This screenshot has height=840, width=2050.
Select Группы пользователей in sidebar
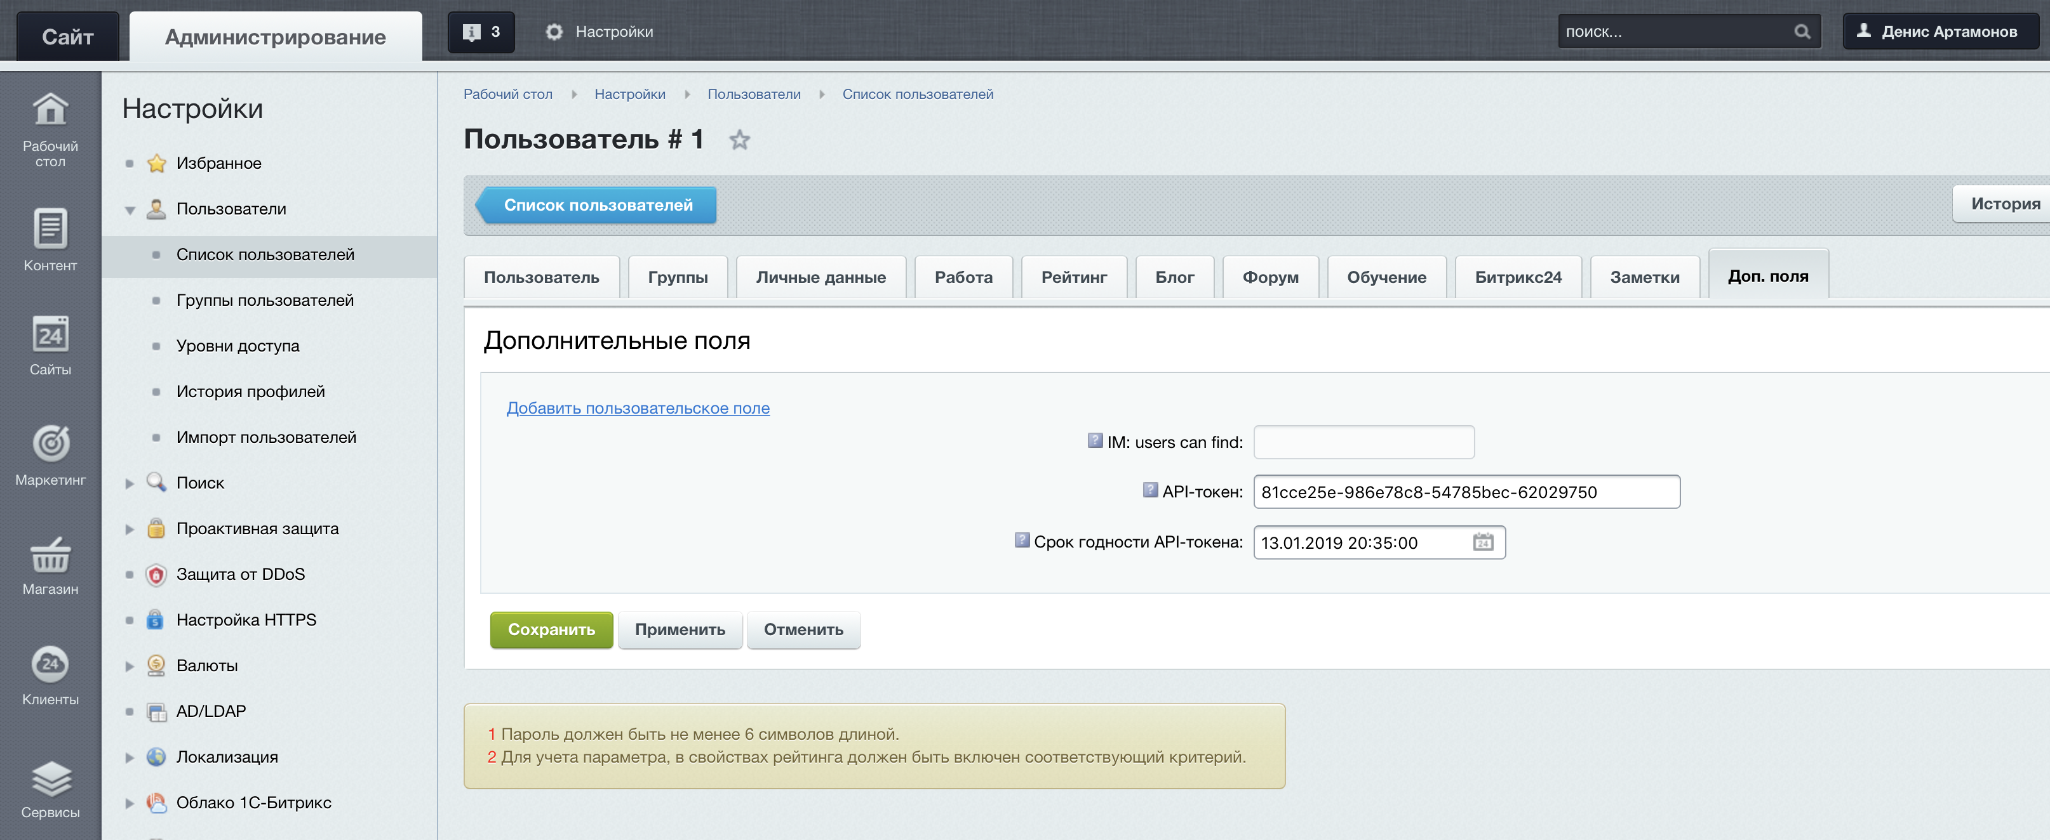point(265,300)
